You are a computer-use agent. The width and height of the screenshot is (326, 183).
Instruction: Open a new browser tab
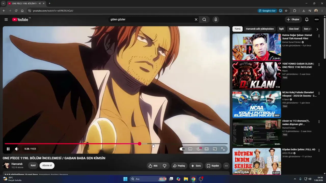pos(49,4)
